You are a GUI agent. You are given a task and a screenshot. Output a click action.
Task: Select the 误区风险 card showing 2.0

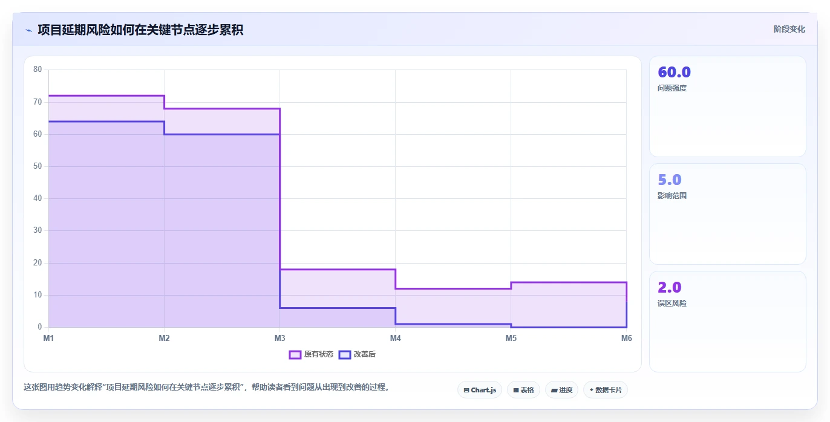tap(727, 322)
